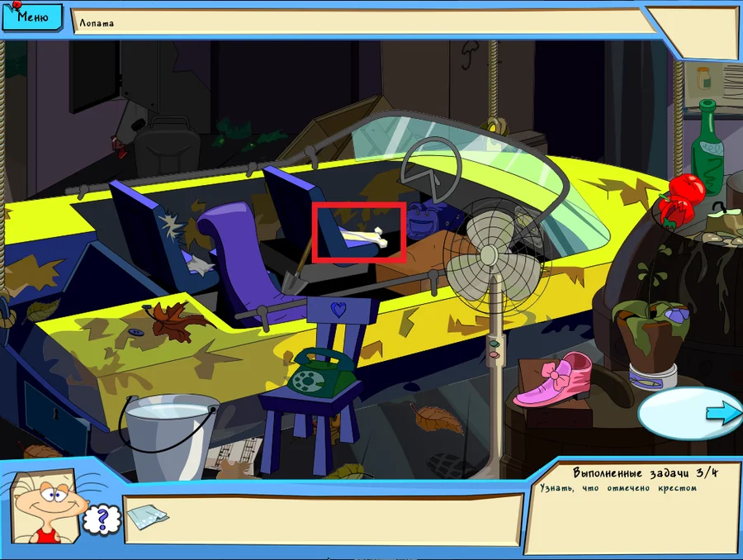Click the question mark hint bubble
This screenshot has height=560, width=743.
click(x=102, y=519)
